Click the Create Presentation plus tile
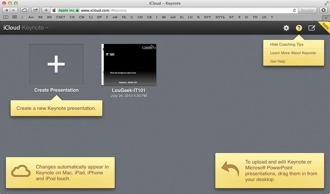330x194 pixels. 56,64
